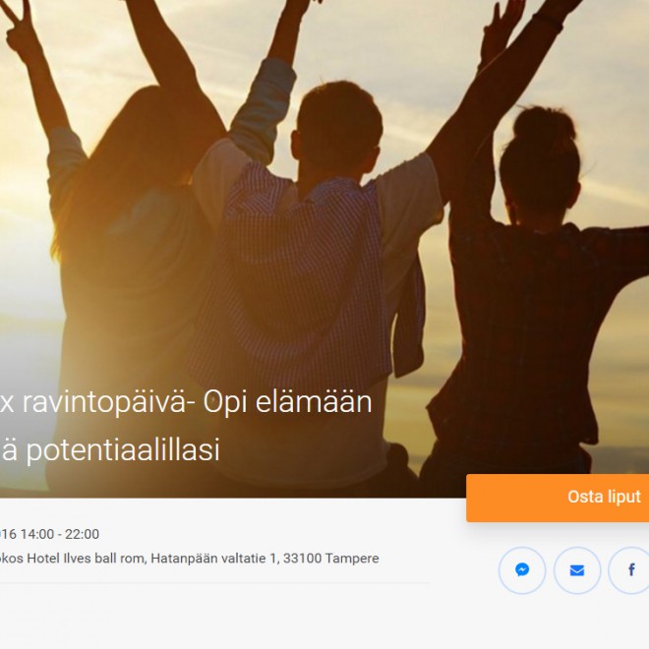Click the word potentiaalillasi in the title
Viewport: 649px width, 649px height.
(123, 450)
